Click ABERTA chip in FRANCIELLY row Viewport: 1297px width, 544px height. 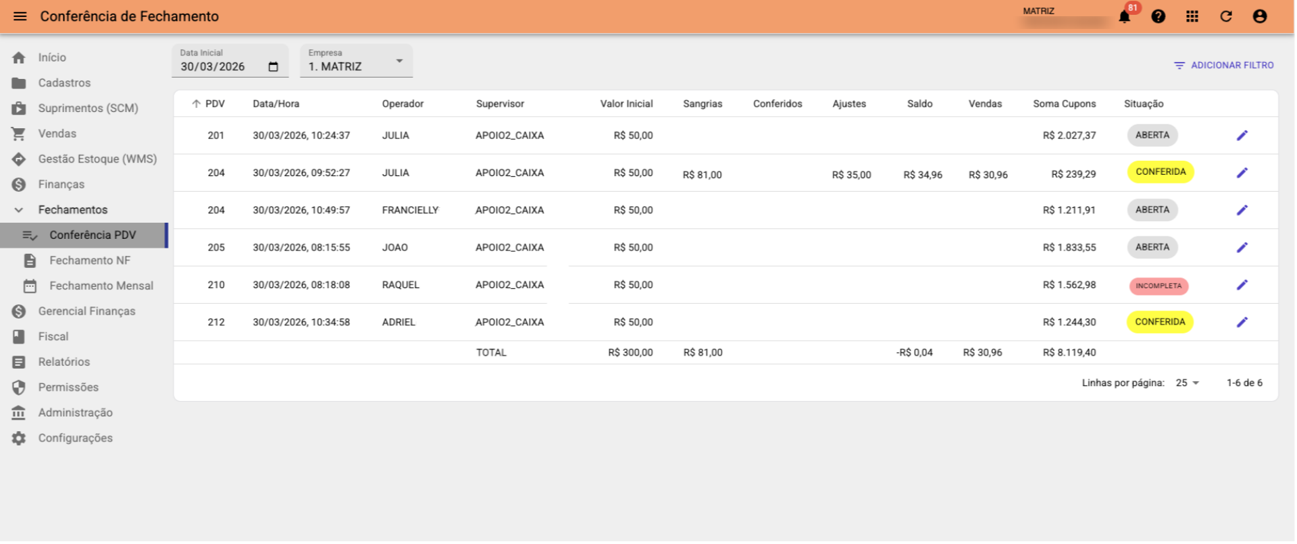[x=1152, y=210]
